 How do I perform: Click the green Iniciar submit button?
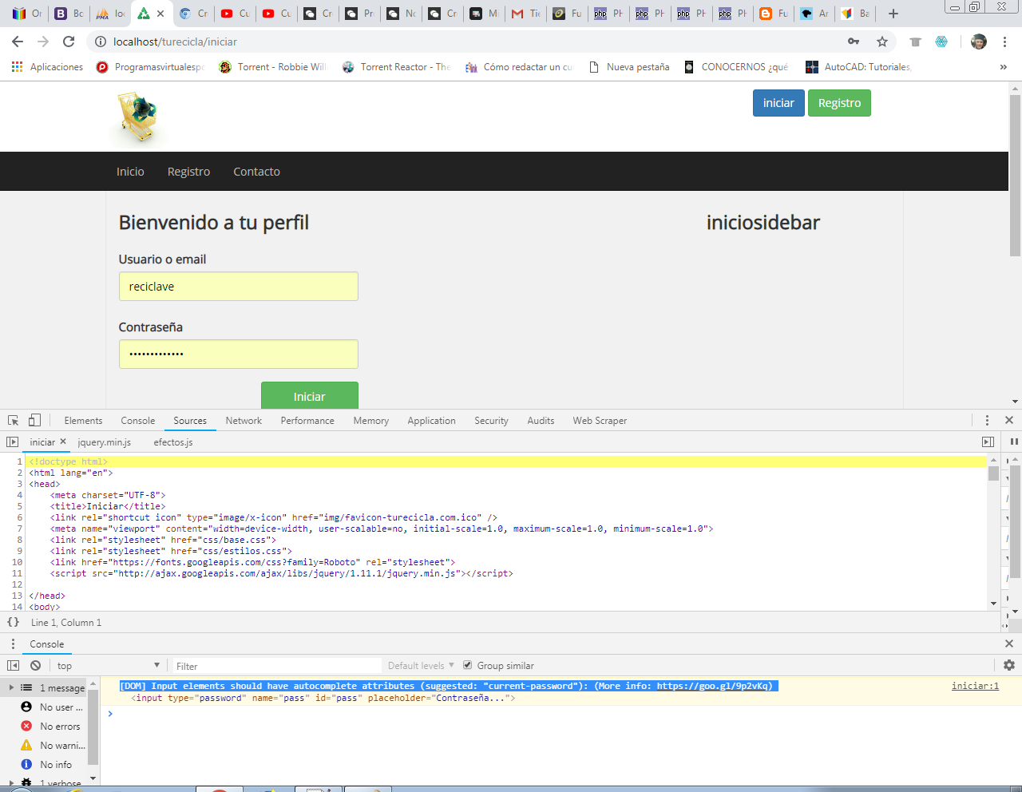click(309, 396)
